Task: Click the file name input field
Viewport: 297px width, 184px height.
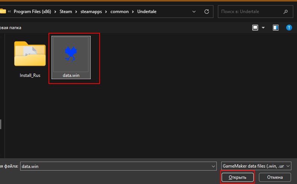Action: point(118,166)
